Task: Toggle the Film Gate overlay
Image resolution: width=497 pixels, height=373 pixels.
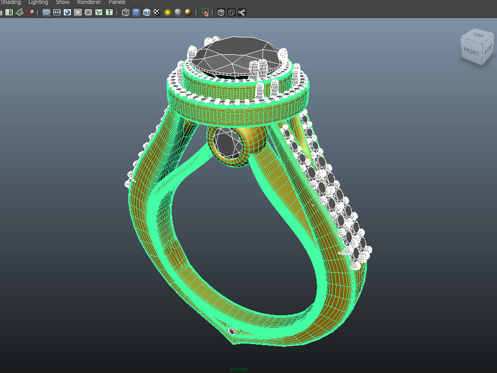Action: [57, 12]
